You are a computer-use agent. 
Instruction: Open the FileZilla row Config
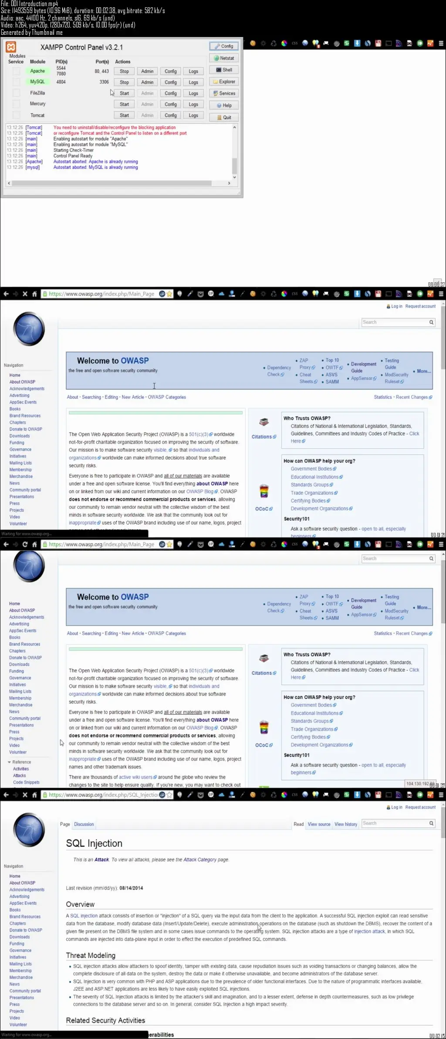[171, 93]
